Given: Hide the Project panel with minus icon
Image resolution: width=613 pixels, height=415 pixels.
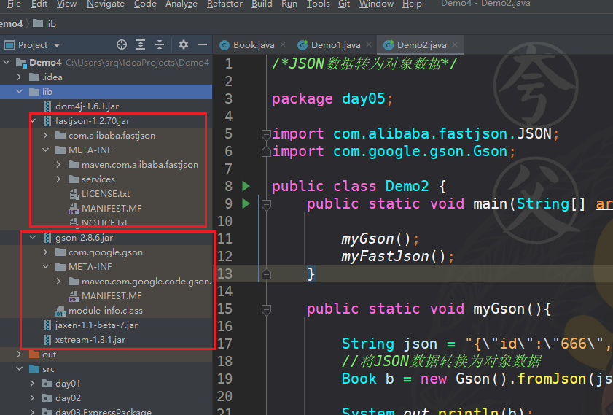Looking at the screenshot, I should click(x=203, y=45).
